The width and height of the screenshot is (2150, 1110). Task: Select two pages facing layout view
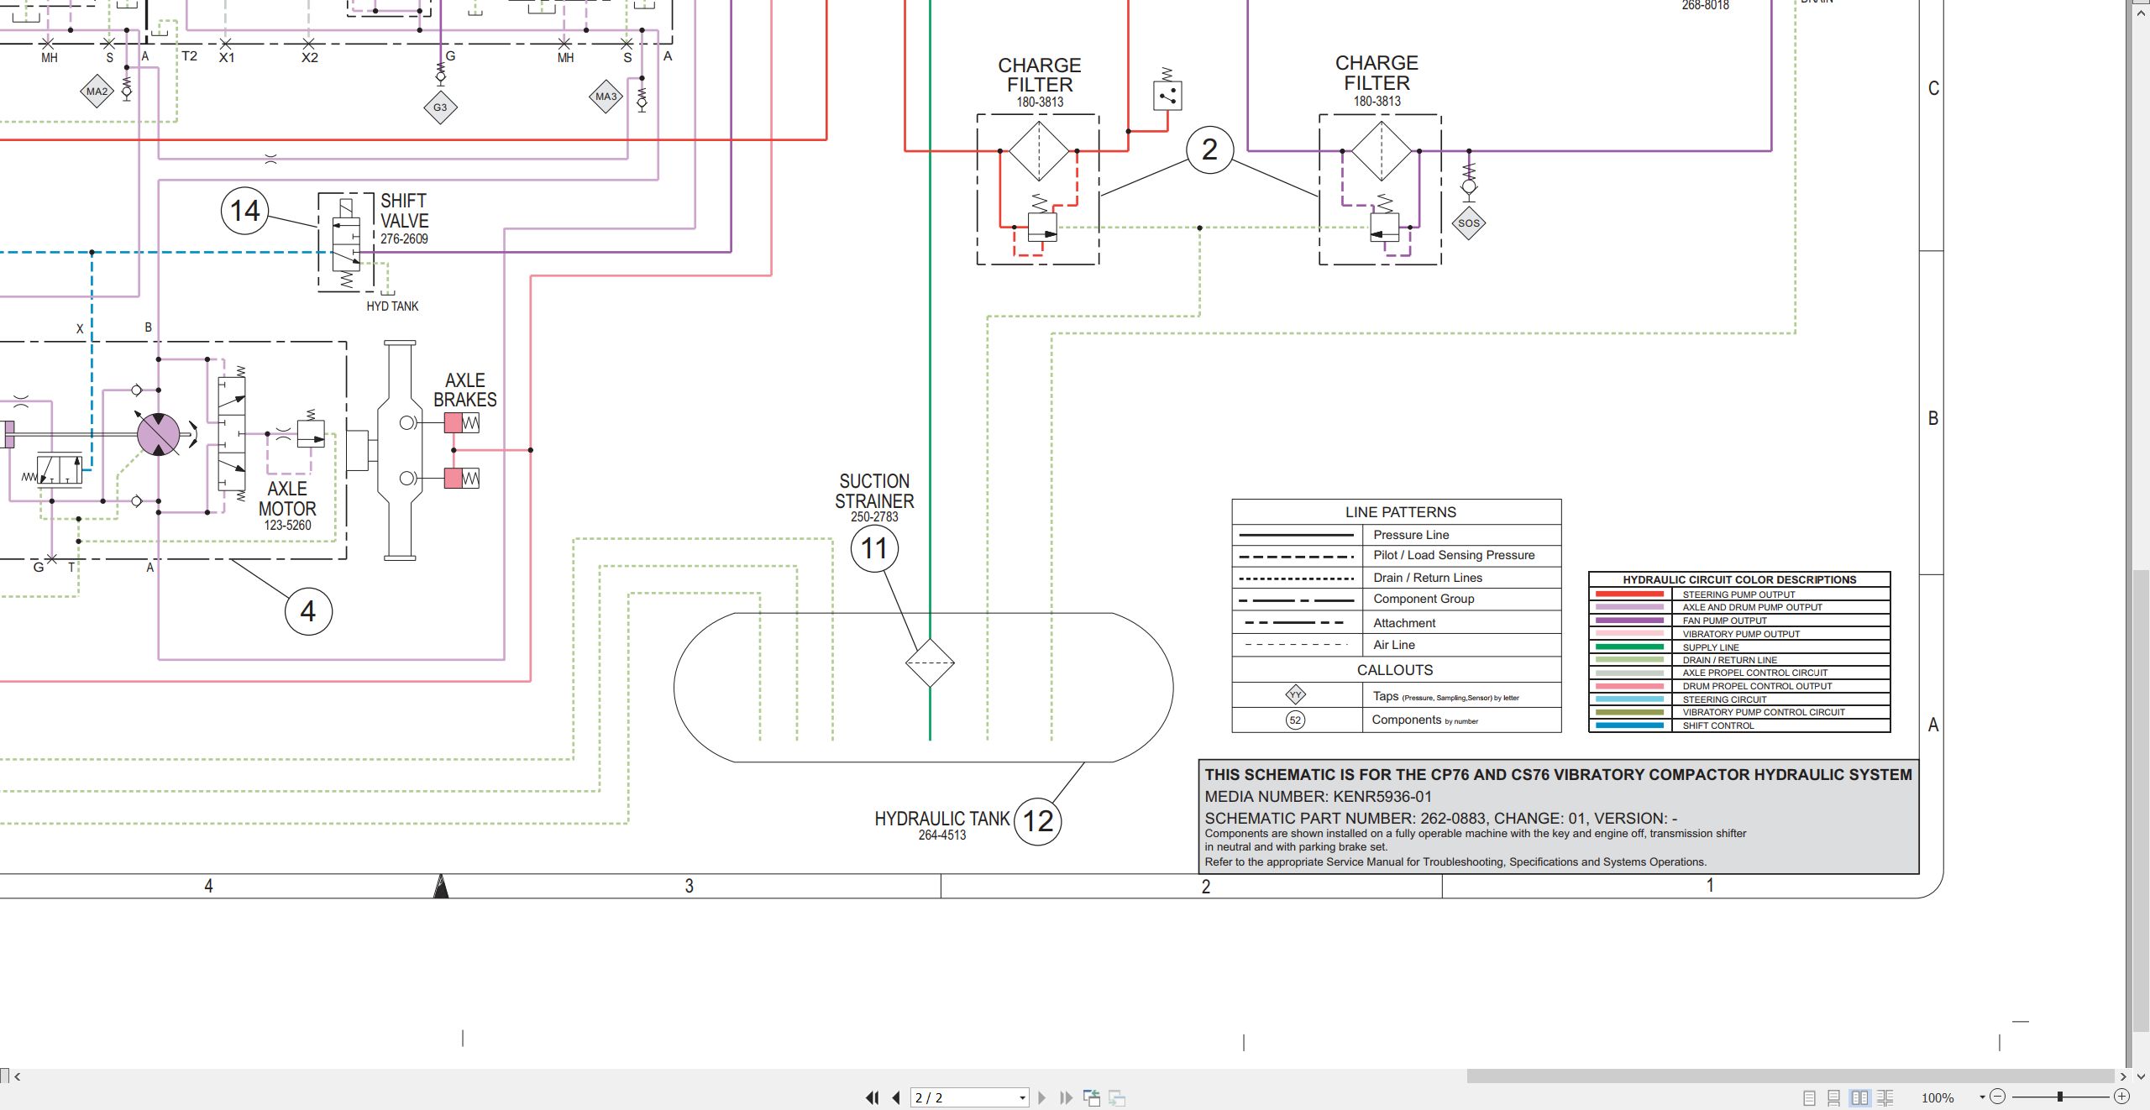[x=1860, y=1097]
